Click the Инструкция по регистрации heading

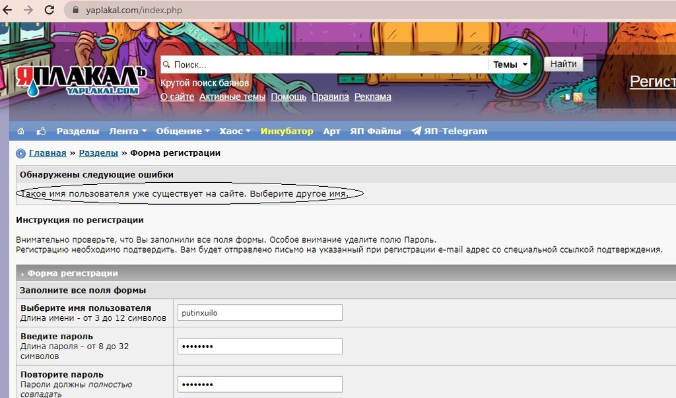point(80,220)
